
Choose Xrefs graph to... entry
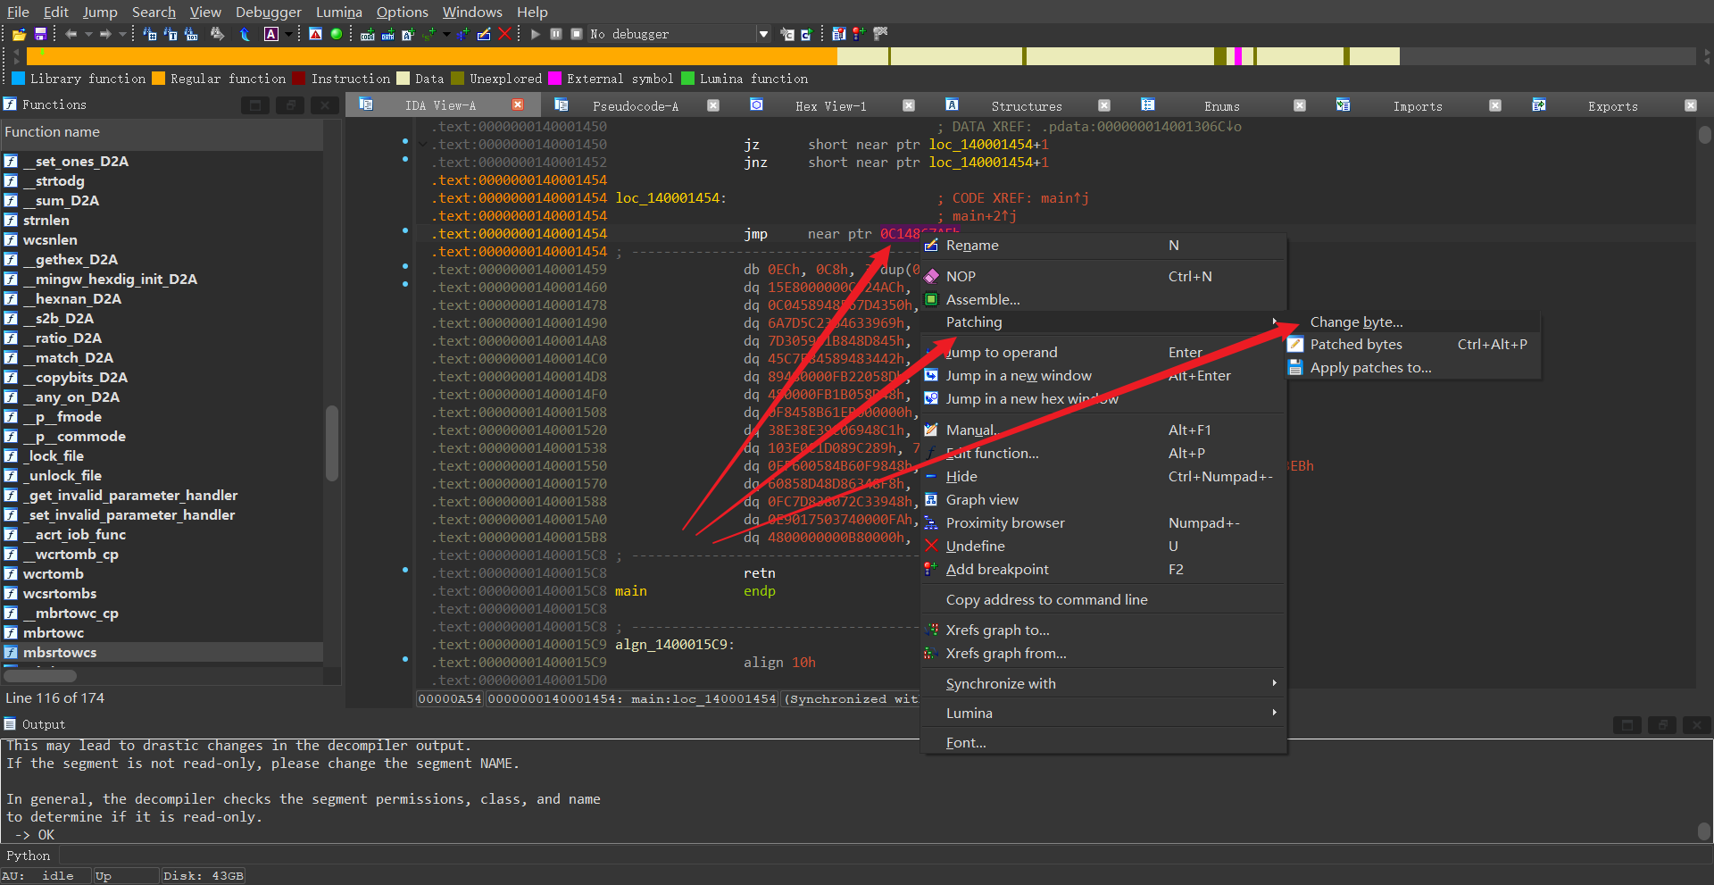point(1103,630)
